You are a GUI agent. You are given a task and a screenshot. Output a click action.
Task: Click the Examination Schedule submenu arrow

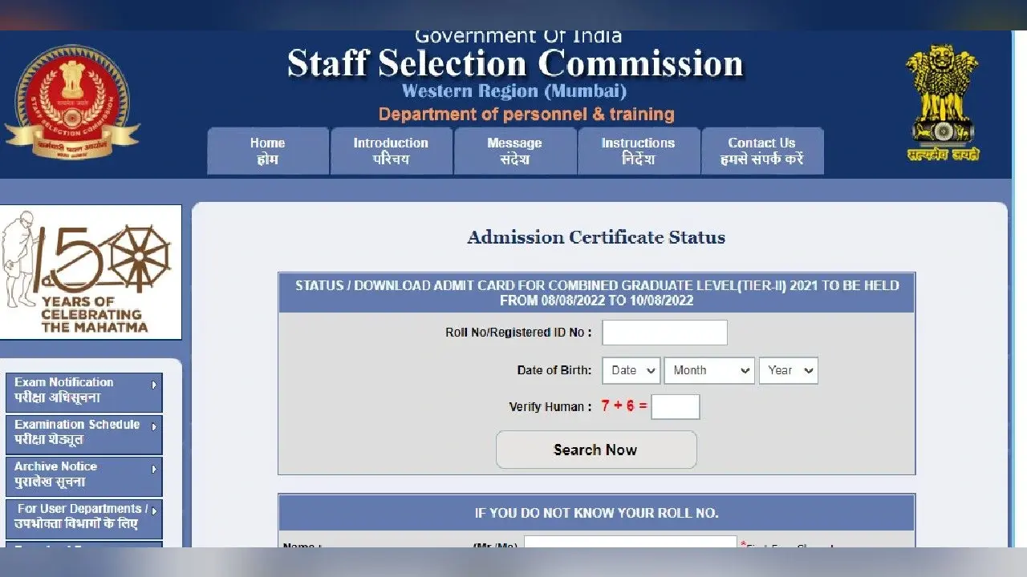point(154,426)
